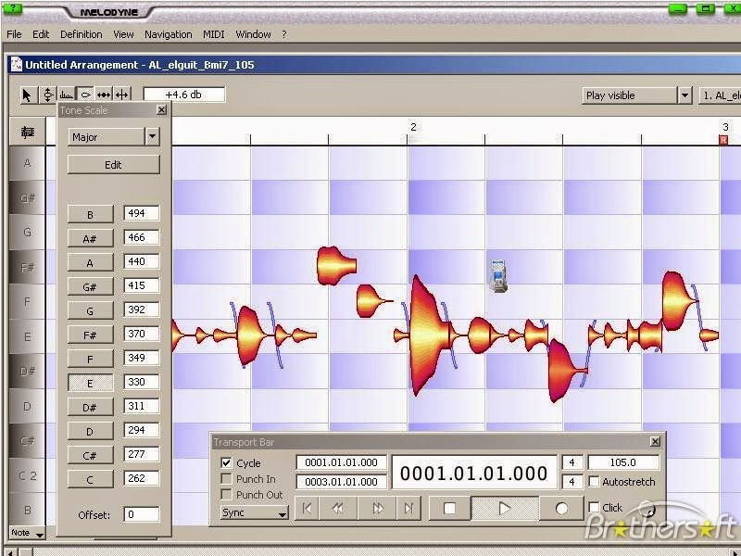741x556 pixels.
Task: Open the Definition menu
Action: 81,34
